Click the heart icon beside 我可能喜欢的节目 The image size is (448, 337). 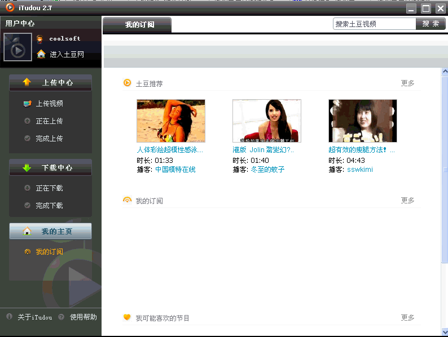127,317
